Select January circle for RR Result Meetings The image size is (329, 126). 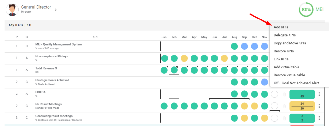coord(164,106)
